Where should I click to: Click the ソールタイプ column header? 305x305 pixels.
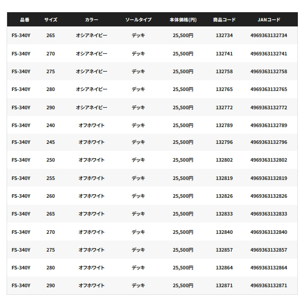tap(138, 20)
